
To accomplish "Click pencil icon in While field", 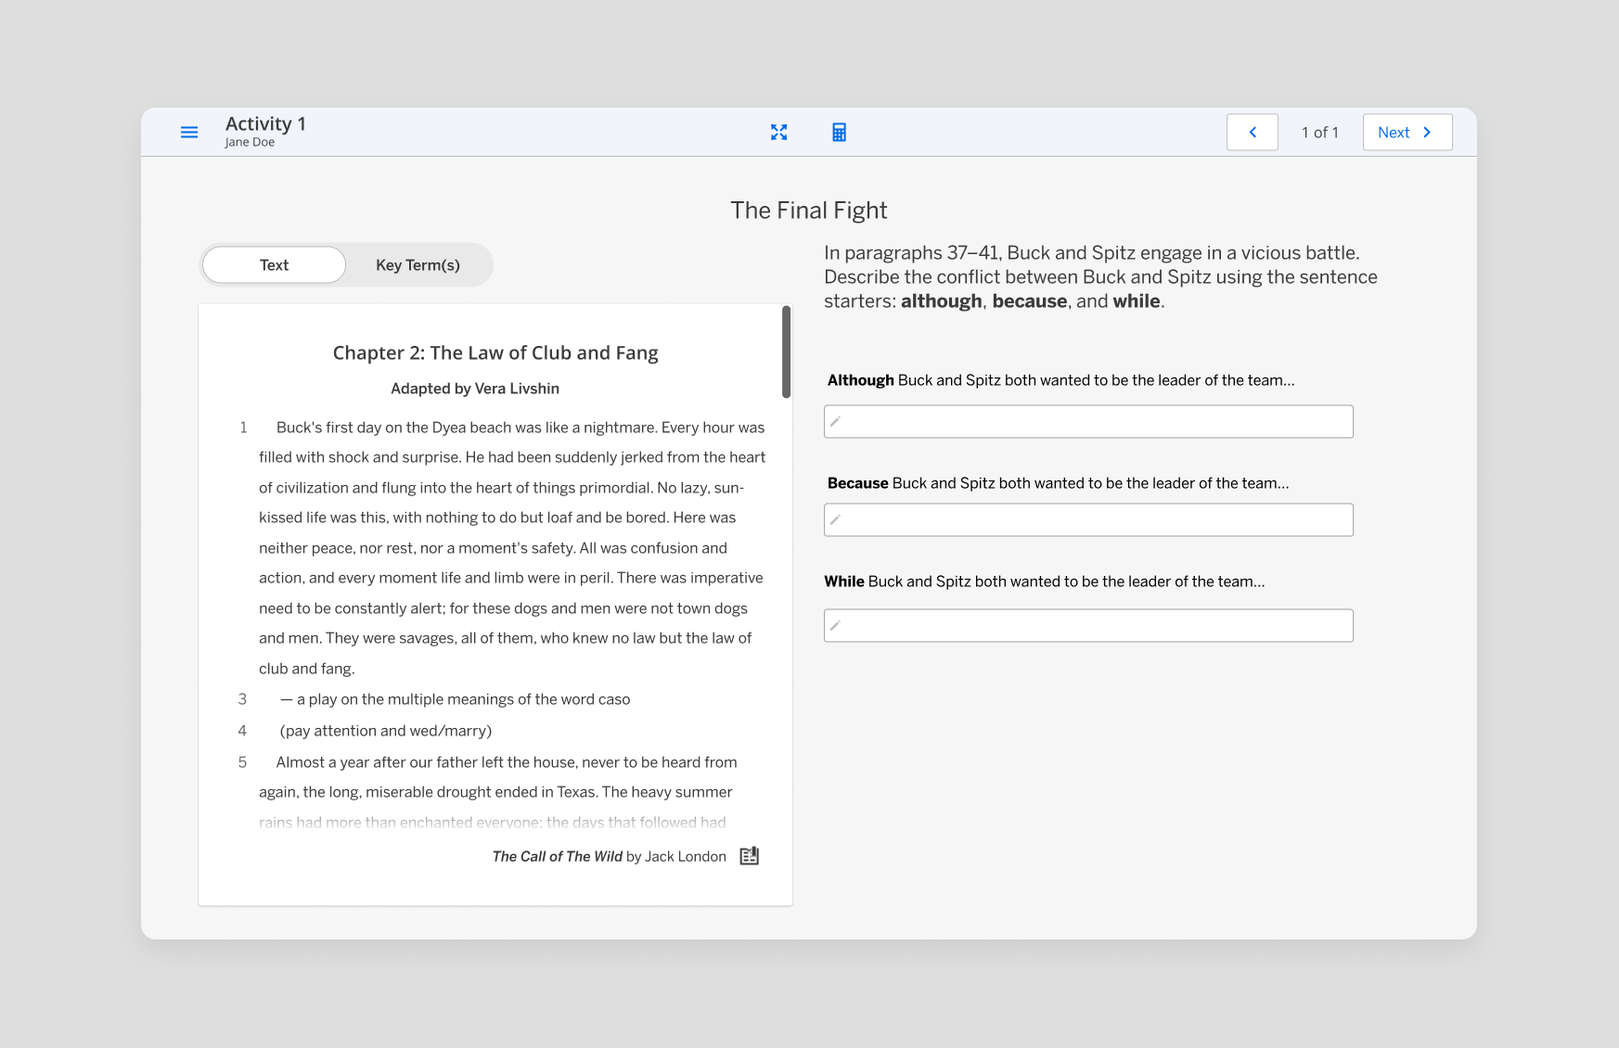I will pos(835,626).
